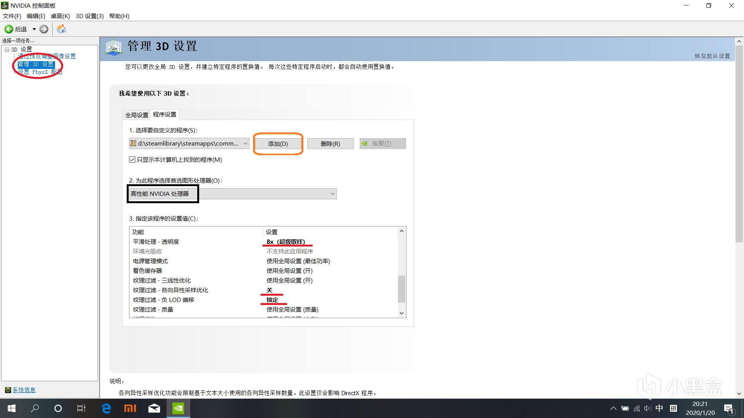The image size is (744, 418).
Task: Open the 桌面(K) menu
Action: [x=60, y=16]
